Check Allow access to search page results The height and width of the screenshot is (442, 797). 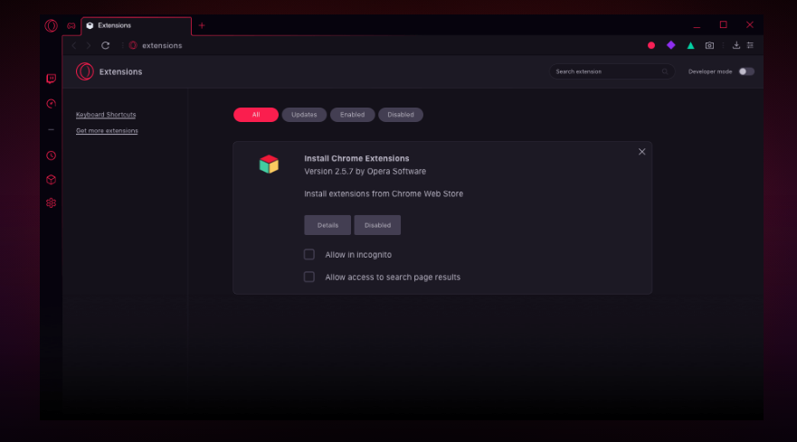click(309, 277)
